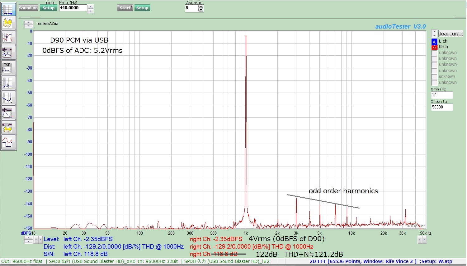This screenshot has width=467, height=266.
Task: Click the Sound on button
Action: point(28,8)
